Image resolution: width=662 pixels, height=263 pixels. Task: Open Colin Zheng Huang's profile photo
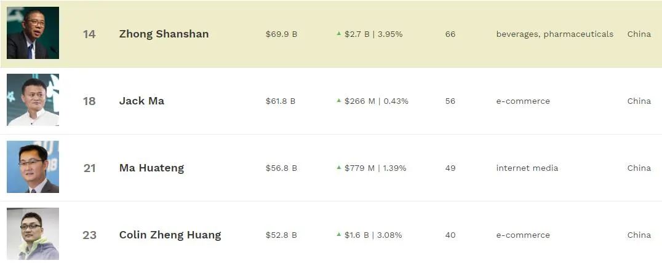tap(33, 234)
